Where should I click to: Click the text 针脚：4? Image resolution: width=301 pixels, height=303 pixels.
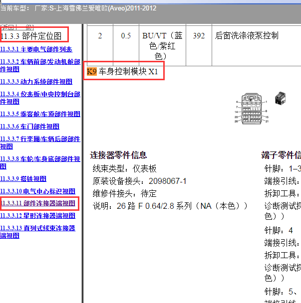(279, 230)
